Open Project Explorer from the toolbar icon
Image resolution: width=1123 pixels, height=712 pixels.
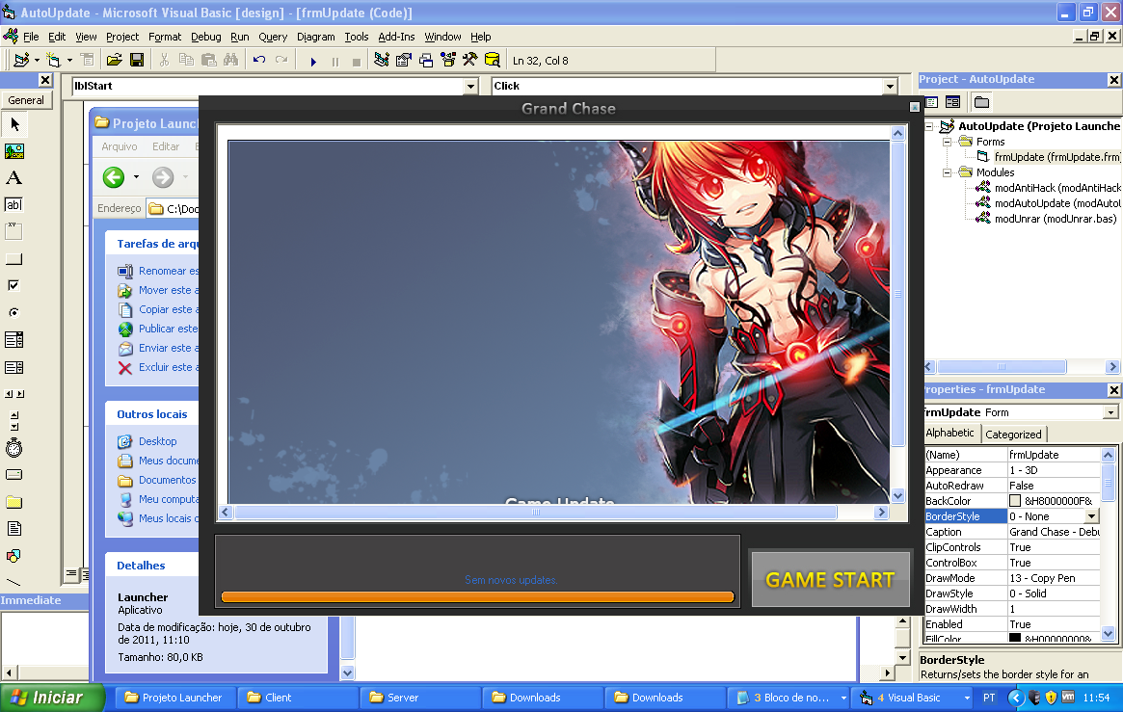click(382, 60)
